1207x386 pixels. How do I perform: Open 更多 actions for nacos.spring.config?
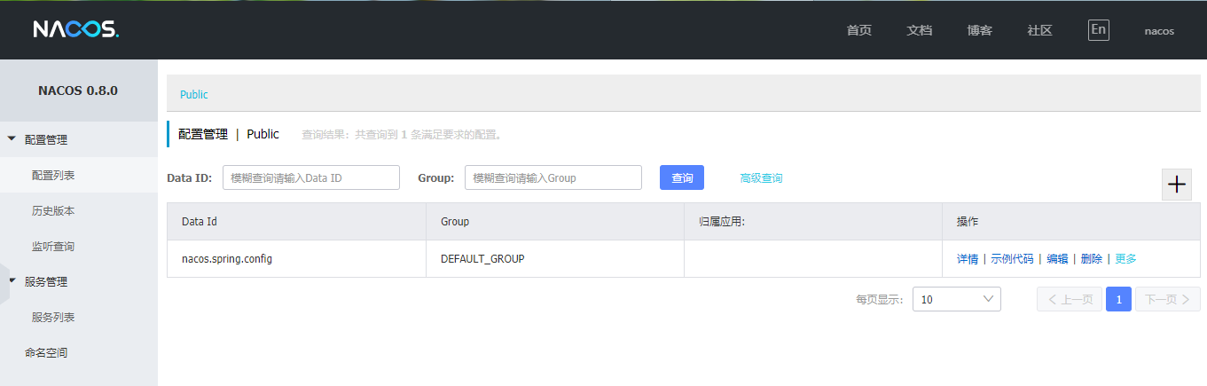coord(1125,259)
